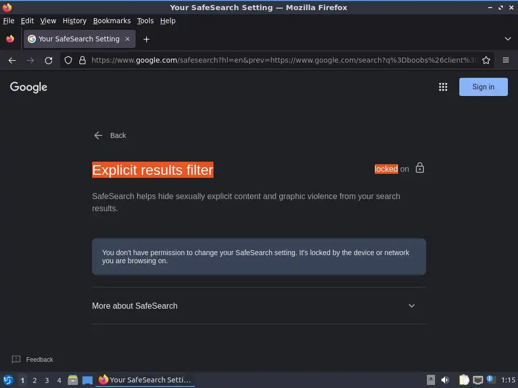
Task: Open the Google apps grid
Action: pos(443,87)
